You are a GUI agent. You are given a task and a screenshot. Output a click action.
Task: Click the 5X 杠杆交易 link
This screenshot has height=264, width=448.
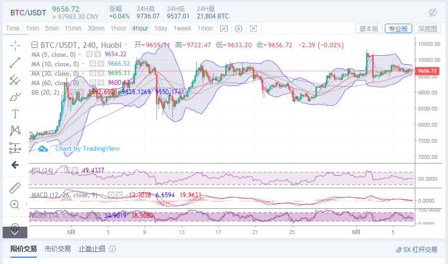(x=416, y=250)
